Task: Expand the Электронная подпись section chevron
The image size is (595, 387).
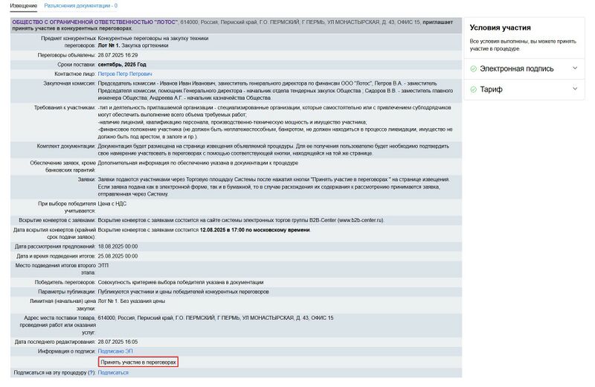Action: coord(575,68)
